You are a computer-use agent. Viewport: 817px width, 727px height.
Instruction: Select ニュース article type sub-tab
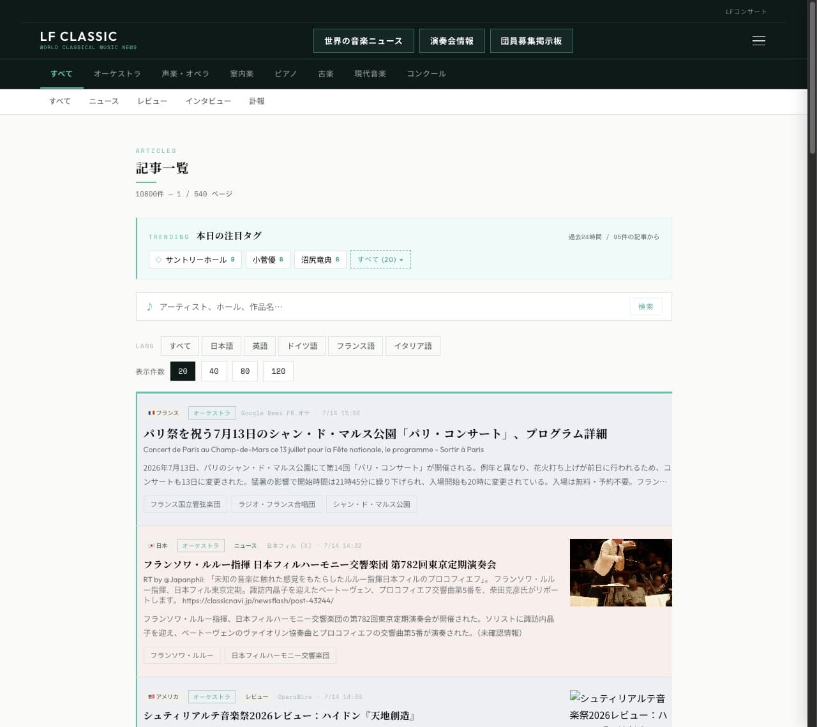(104, 101)
